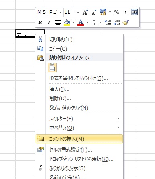This screenshot has width=155, height=179.
Task: Choose ドロップダウン リストから選択(K)...
Action: (x=79, y=159)
